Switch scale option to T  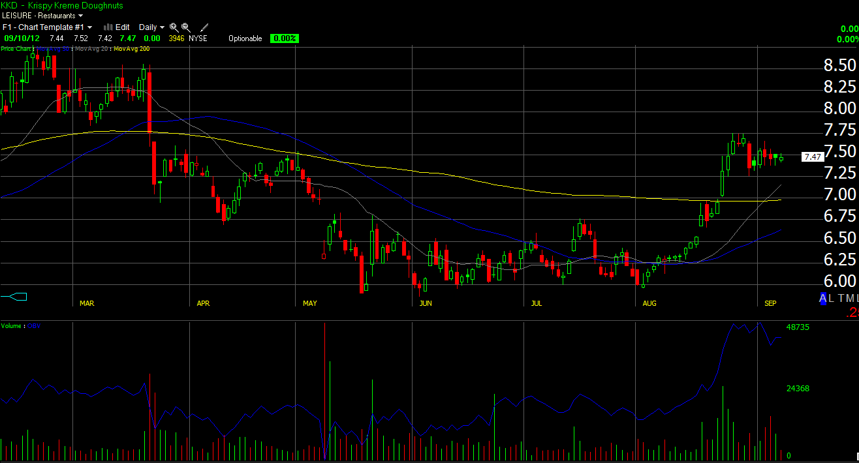coord(841,298)
